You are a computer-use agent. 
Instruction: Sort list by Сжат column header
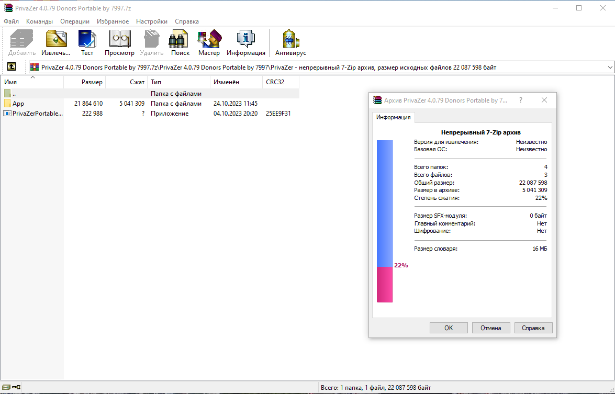(x=127, y=82)
